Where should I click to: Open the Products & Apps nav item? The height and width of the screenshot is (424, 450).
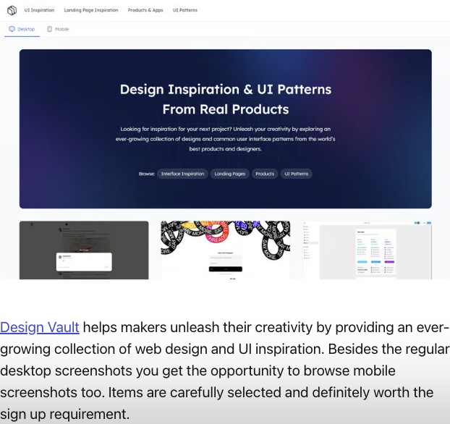pos(145,10)
